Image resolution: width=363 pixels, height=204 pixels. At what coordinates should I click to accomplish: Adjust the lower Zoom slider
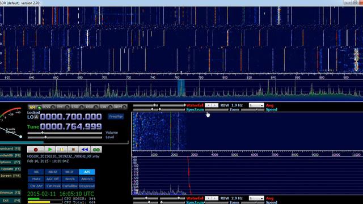217,203
